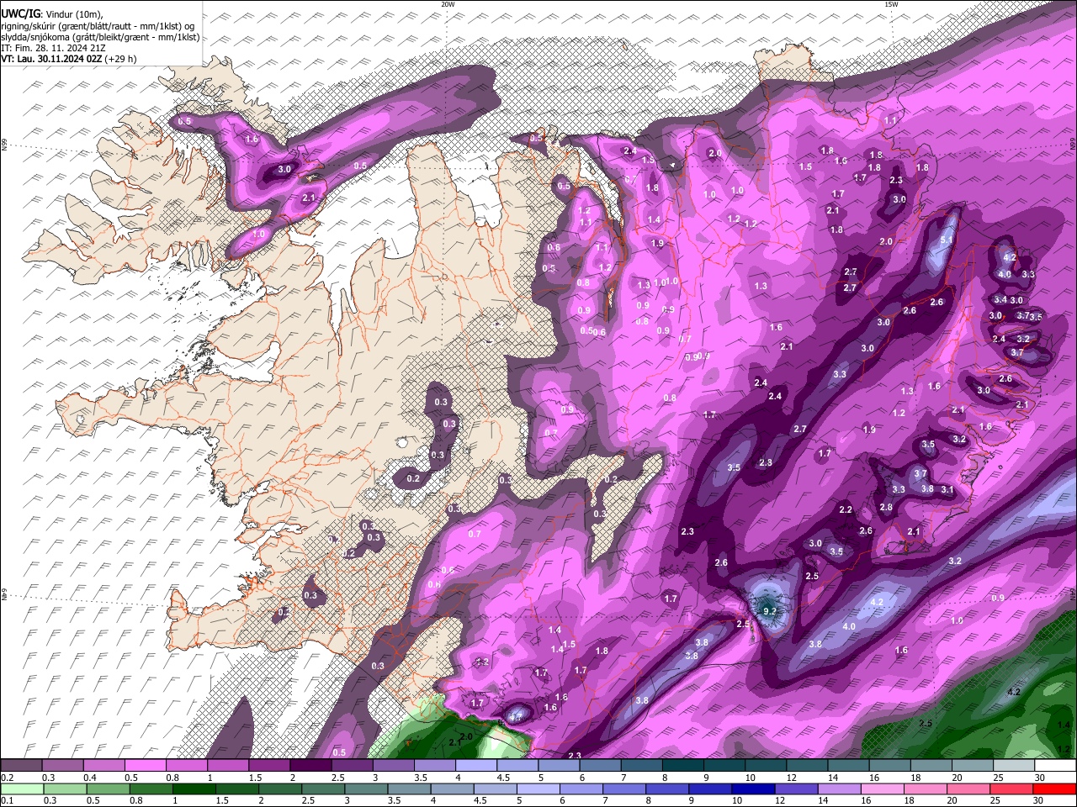Viewport: 1077px width, 807px height.
Task: Select the snow scale swatch labelled 2.5
Action: pos(352,765)
